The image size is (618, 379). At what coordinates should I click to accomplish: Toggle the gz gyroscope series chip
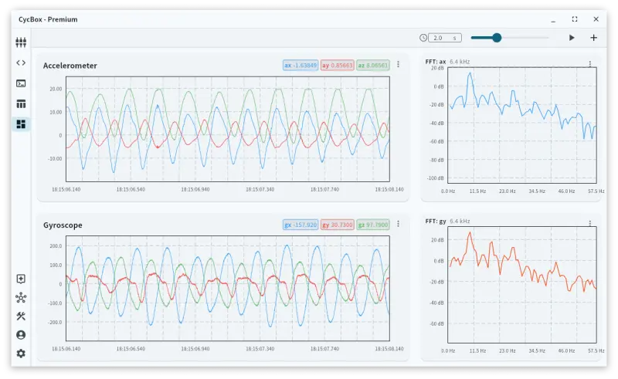point(372,225)
